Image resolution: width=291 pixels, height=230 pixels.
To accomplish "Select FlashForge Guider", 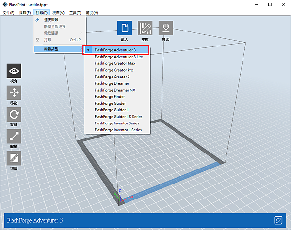I will coord(117,103).
